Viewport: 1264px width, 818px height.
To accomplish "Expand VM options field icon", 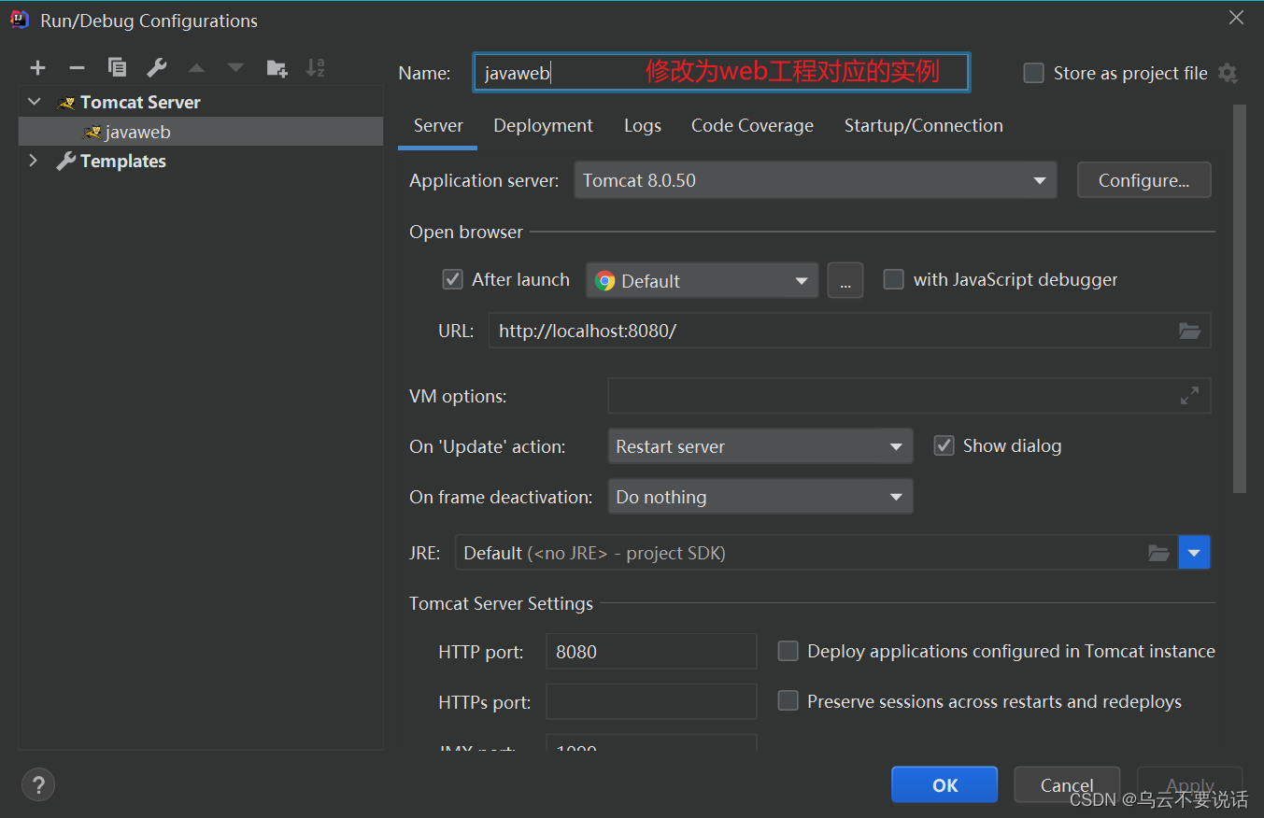I will pyautogui.click(x=1189, y=396).
